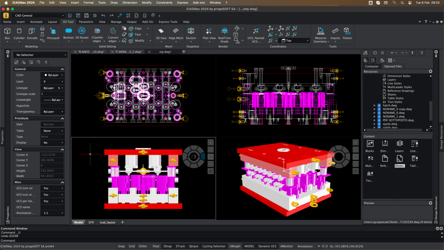
Task: Open Layers in Content panel
Action: tap(399, 146)
